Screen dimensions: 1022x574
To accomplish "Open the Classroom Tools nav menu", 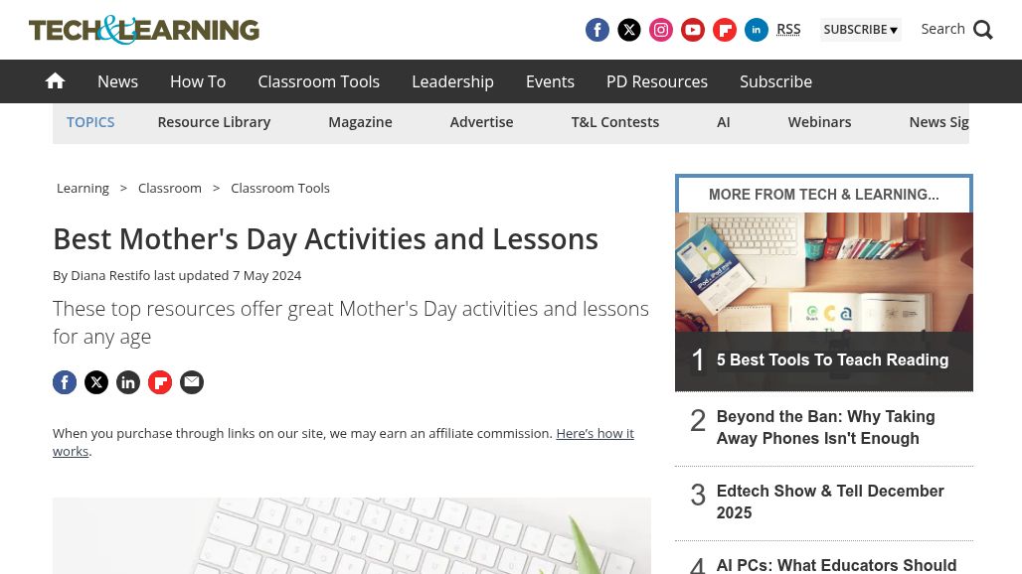I will tap(318, 81).
